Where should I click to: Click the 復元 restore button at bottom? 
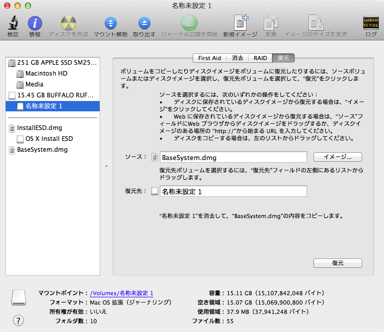point(338,263)
